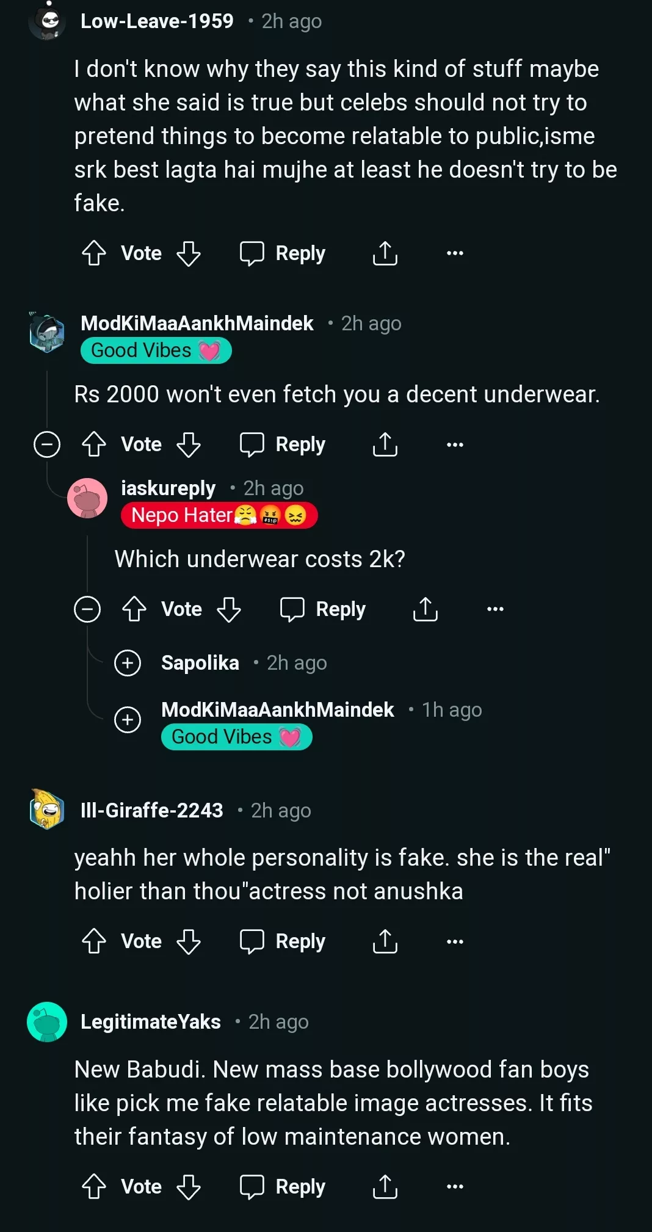The width and height of the screenshot is (652, 1232).
Task: Share Low-Leave-1959's comment
Action: pyautogui.click(x=385, y=253)
